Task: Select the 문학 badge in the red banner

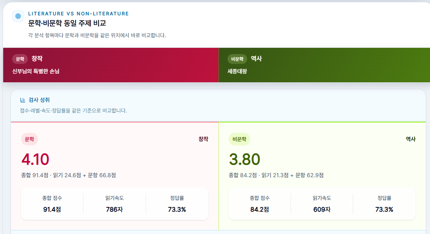Action: [20, 59]
